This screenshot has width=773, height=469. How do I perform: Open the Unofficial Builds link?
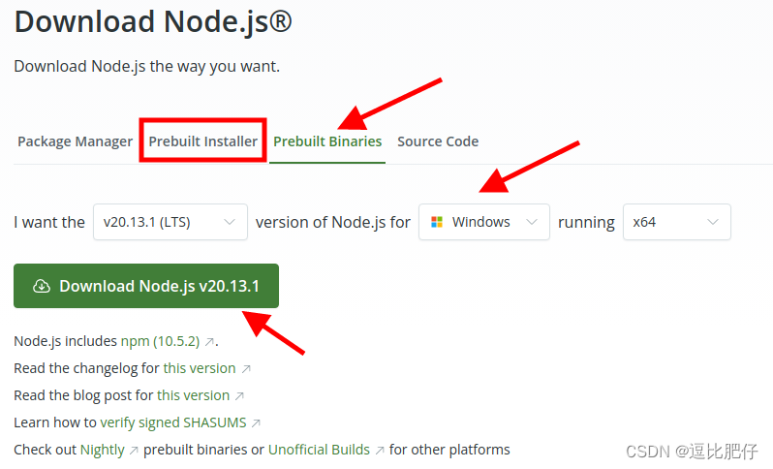(319, 450)
